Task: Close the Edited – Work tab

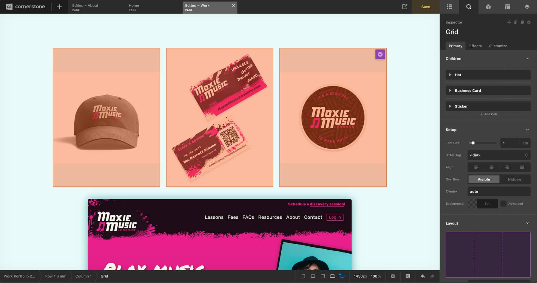Action: tap(233, 5)
